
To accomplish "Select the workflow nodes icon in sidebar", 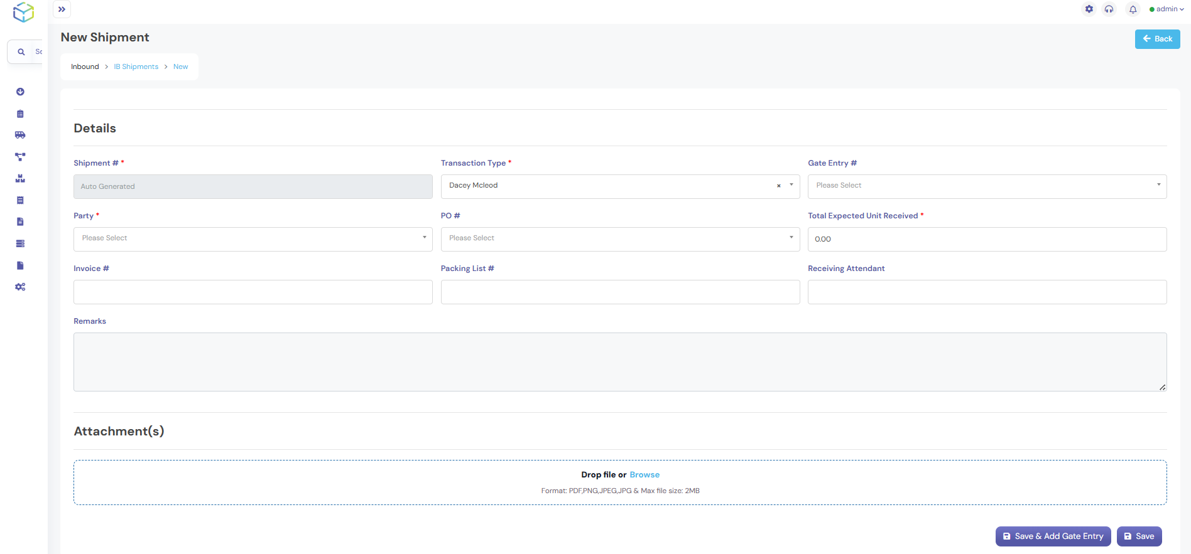I will [20, 157].
